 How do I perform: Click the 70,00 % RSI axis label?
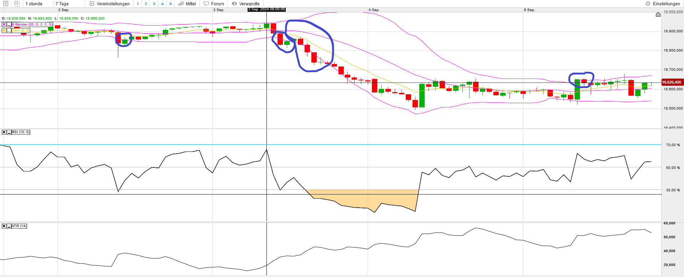(673, 145)
